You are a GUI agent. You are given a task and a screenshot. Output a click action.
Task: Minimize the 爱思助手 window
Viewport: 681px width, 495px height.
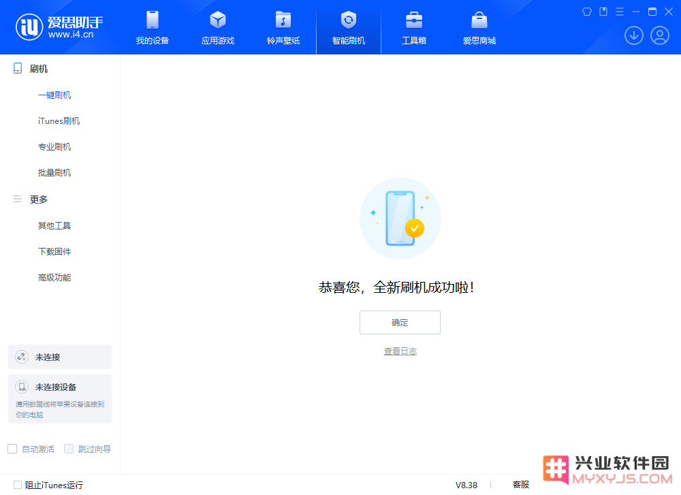tap(636, 12)
